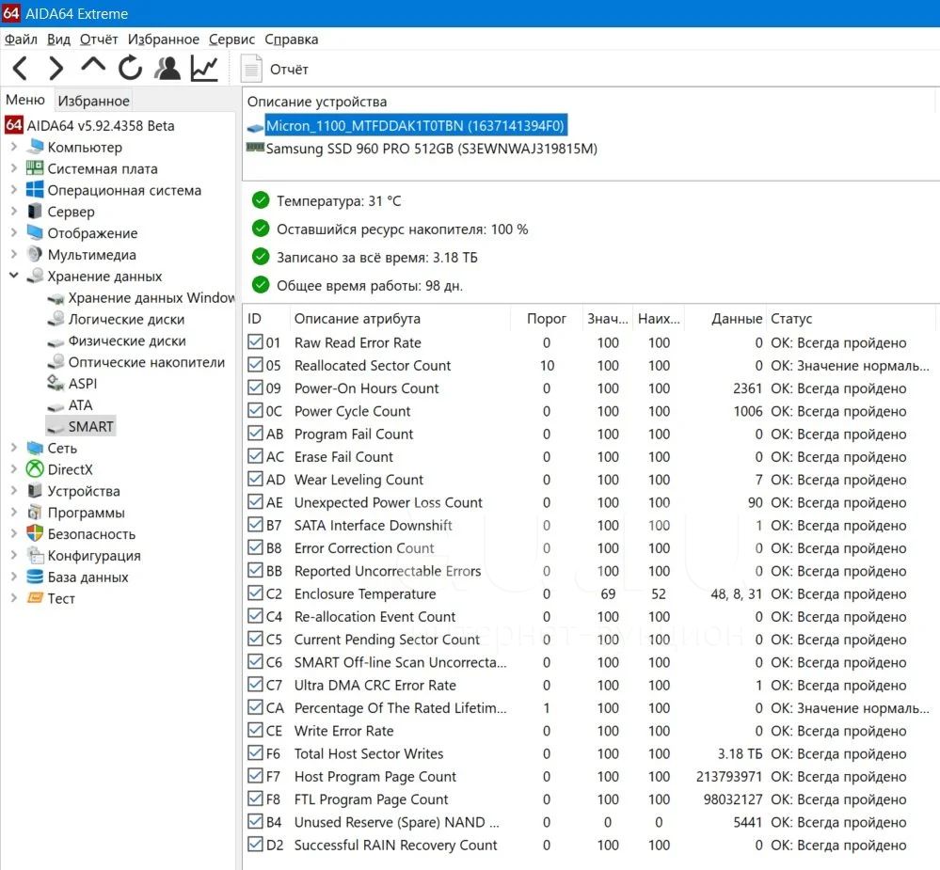The image size is (940, 870).
Task: Click the AIDA64 v5.92.4358 Beta root icon
Action: [13, 125]
